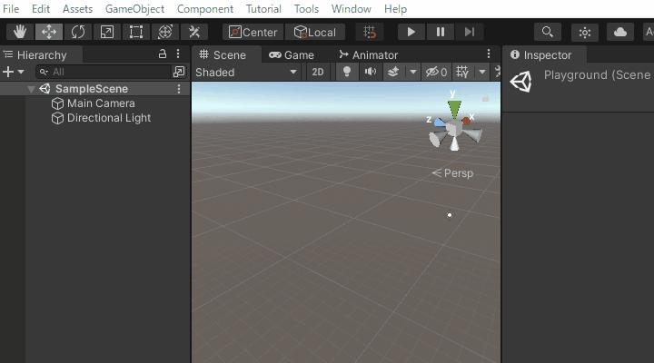
Task: Collapse the SampleScene tree node
Action: 32,89
